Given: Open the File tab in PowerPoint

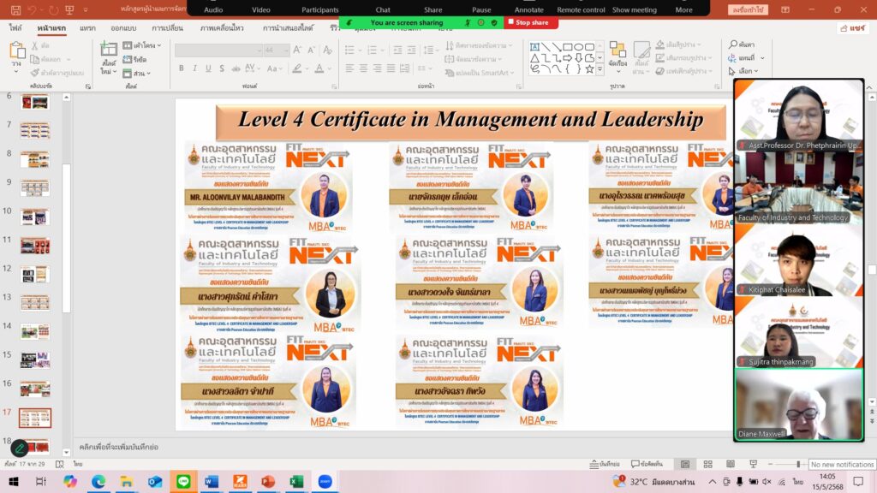Looking at the screenshot, I should coord(15,27).
